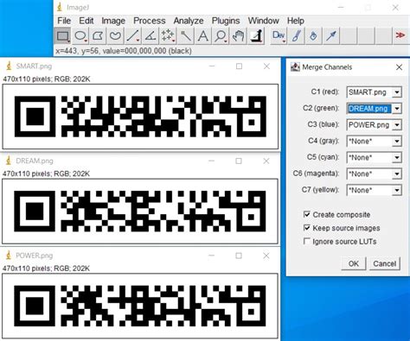Click the DREAM.png window microscope icon
The width and height of the screenshot is (410, 341).
pyautogui.click(x=9, y=161)
